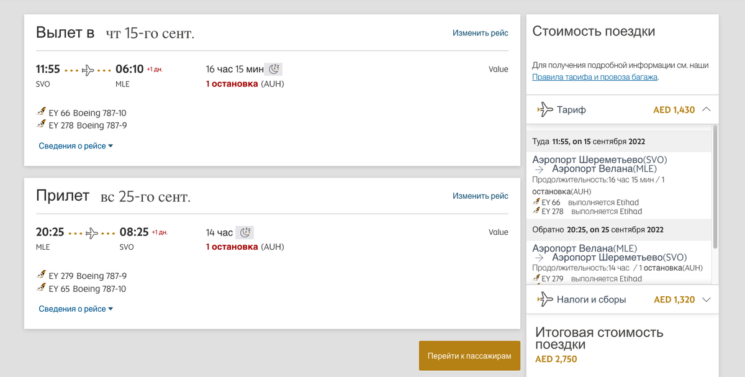
Task: Click the 20:25 return departure time
Action: point(50,232)
